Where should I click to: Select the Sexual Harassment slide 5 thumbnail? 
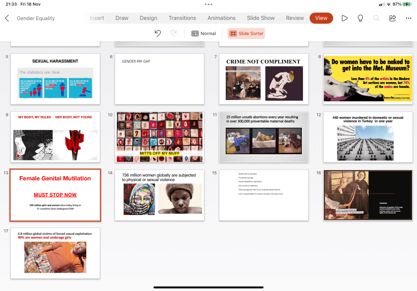[x=55, y=79]
